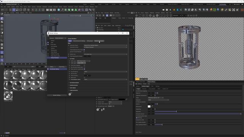The height and width of the screenshot is (137, 244).
Task: Click the white point color swatch
Action: (x=149, y=107)
